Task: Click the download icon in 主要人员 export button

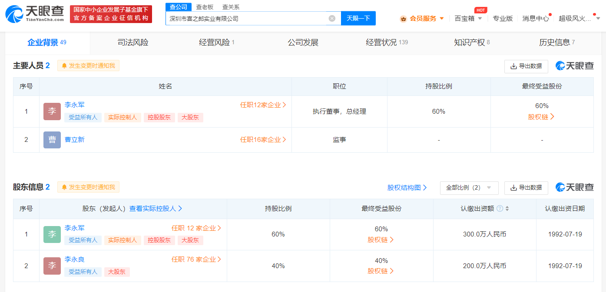Action: (x=513, y=66)
